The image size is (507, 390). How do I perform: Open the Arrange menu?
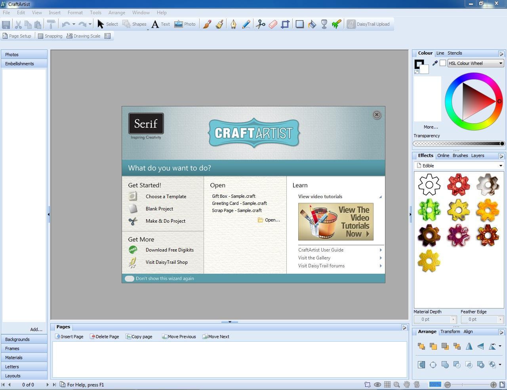117,12
